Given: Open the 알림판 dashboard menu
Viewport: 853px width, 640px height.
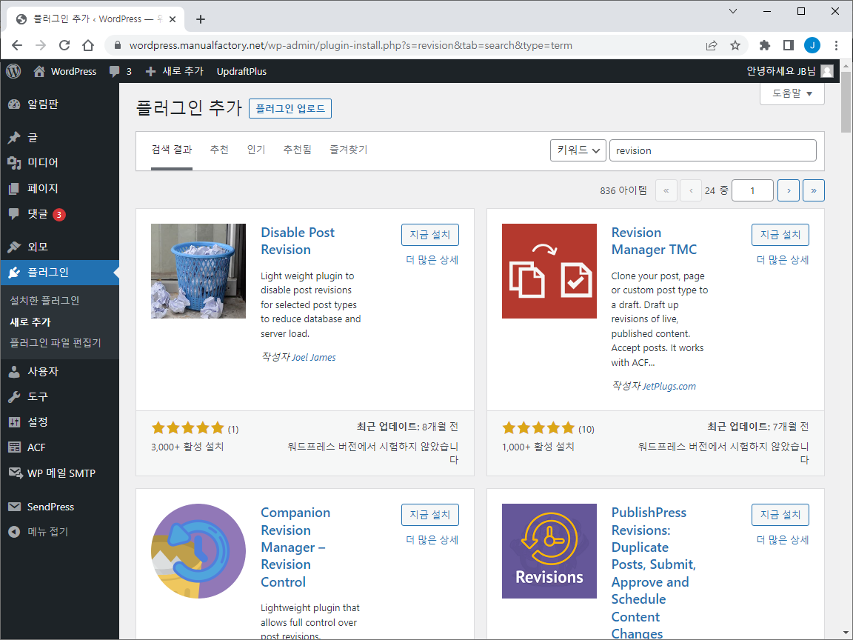Looking at the screenshot, I should 59,104.
